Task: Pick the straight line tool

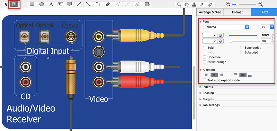Action: (88, 4)
